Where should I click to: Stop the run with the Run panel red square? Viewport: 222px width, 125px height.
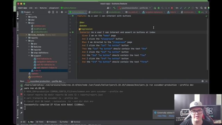click(21, 94)
